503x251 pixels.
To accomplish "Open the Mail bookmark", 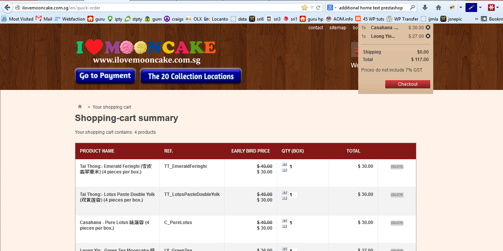I will click(44, 19).
